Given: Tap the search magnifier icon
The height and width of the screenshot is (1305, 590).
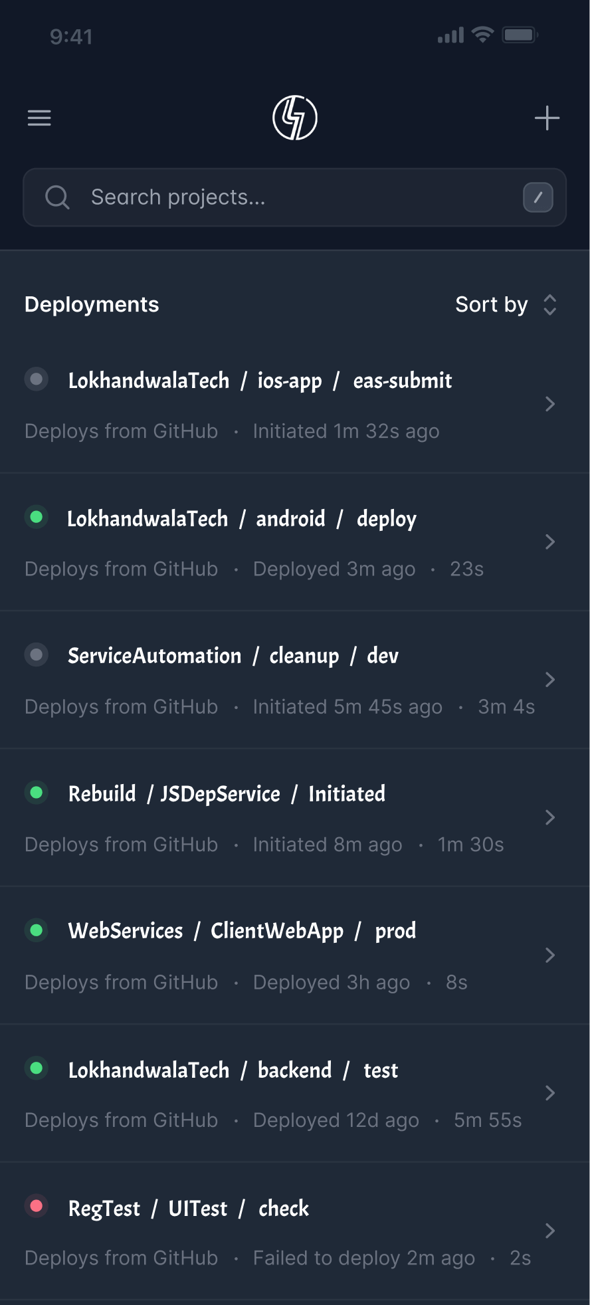Looking at the screenshot, I should coord(57,197).
